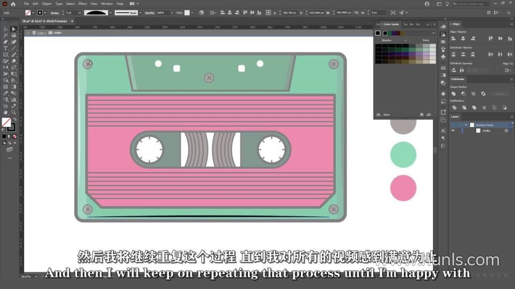Open the File menu

tap(26, 4)
